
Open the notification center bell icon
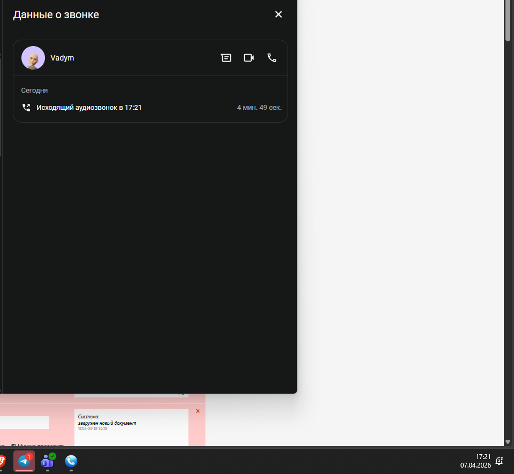coord(499,461)
